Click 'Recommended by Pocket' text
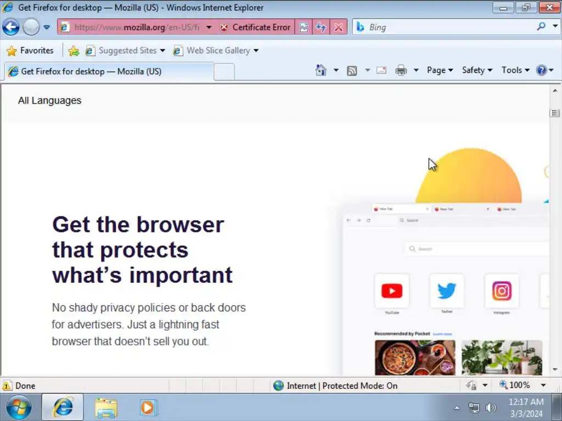The width and height of the screenshot is (562, 421). (402, 334)
